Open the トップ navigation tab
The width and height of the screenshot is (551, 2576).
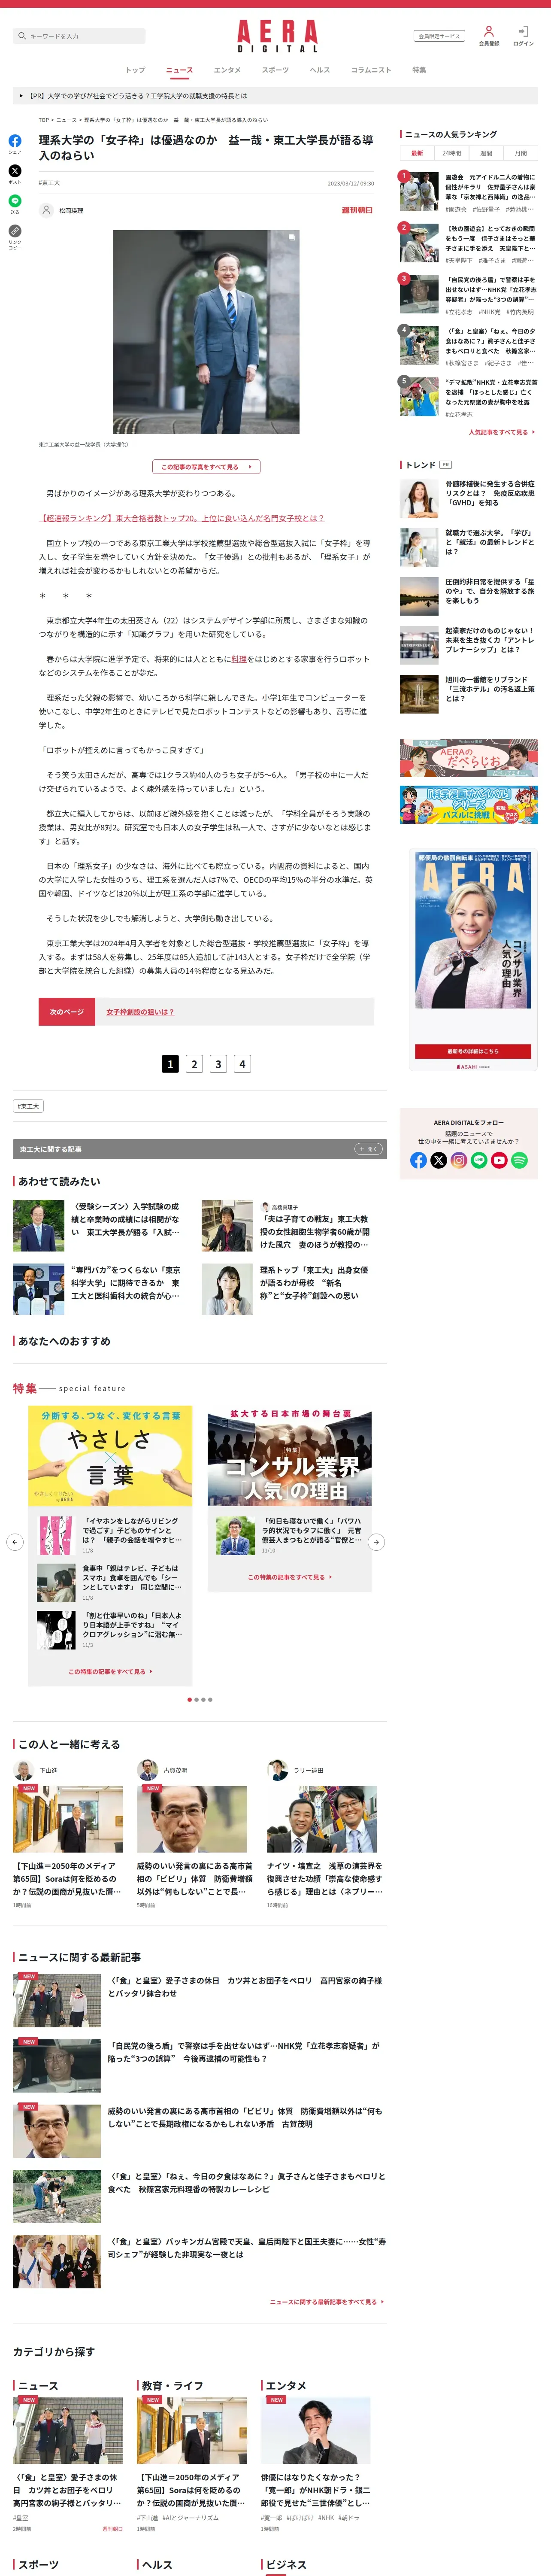135,70
